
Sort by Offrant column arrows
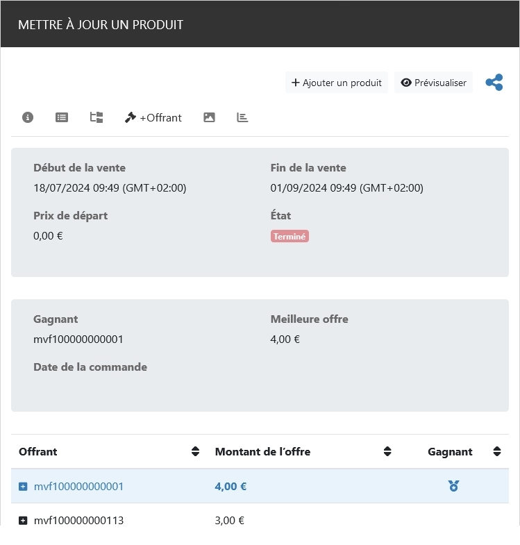pos(195,451)
